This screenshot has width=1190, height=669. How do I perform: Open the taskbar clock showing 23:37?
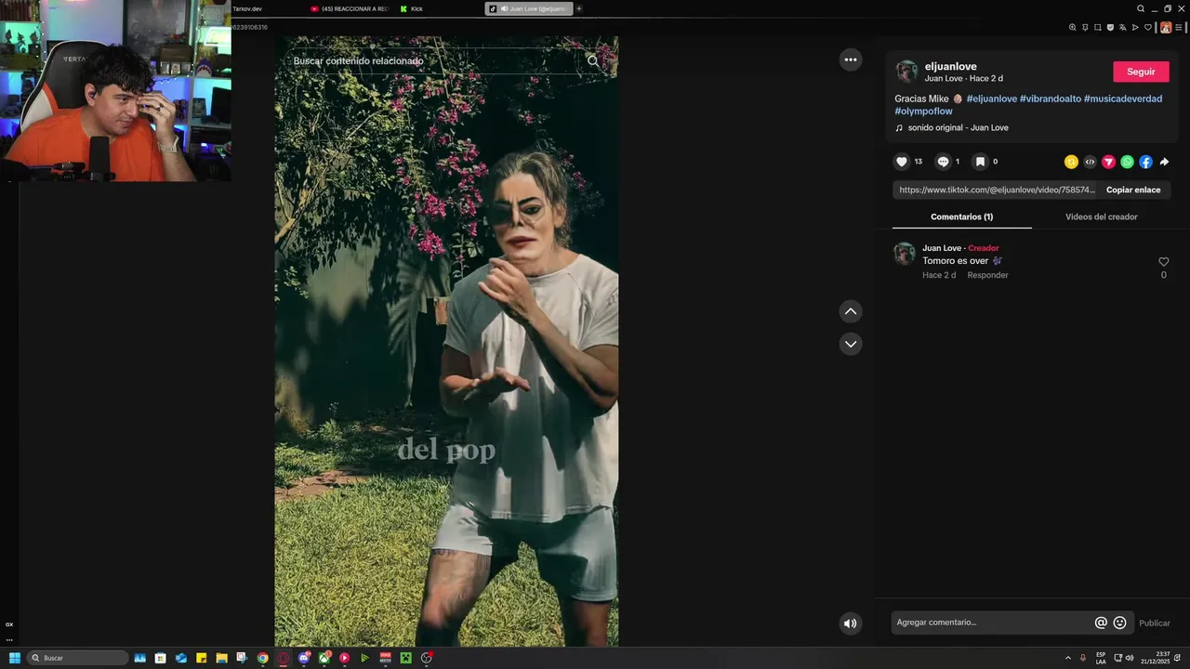tap(1155, 658)
